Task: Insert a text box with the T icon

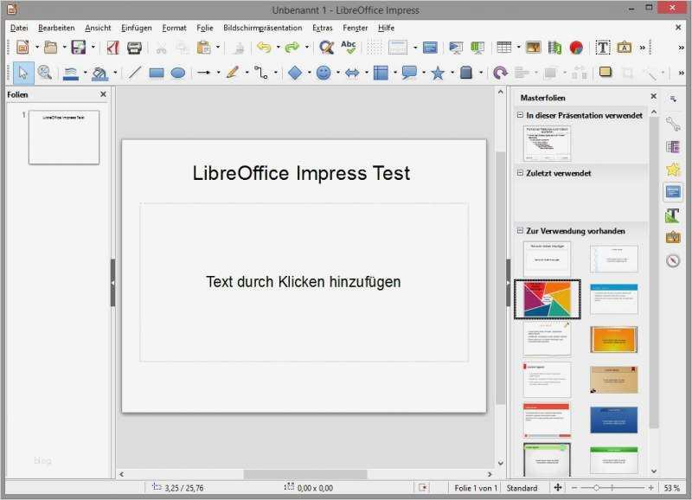Action: 601,49
